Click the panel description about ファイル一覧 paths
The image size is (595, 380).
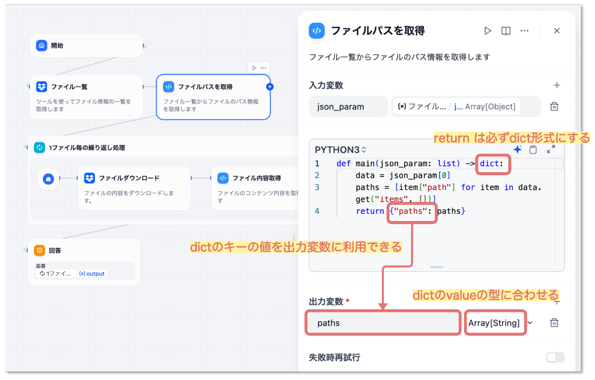point(399,57)
